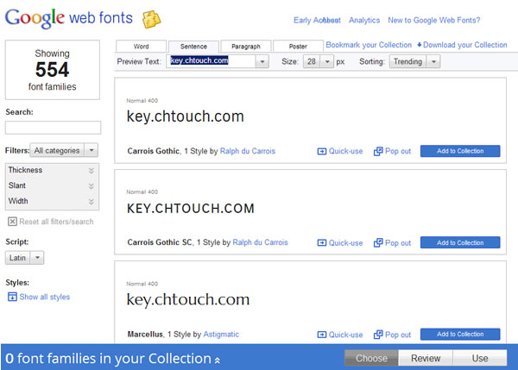Expand the Thickness filter
The height and width of the screenshot is (370, 518).
point(91,170)
